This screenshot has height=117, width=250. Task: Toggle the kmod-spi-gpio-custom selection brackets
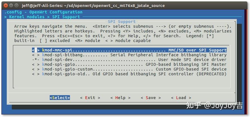pos(36,69)
